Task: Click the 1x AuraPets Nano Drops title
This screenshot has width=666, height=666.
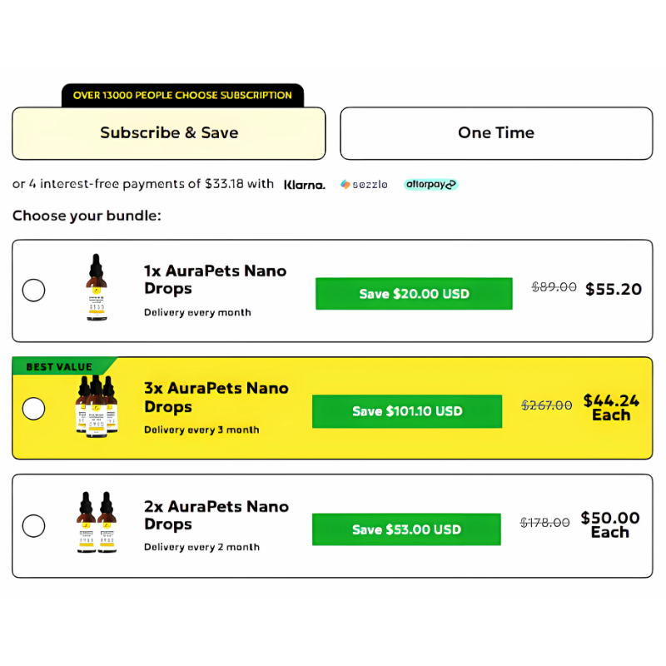Action: (x=215, y=280)
